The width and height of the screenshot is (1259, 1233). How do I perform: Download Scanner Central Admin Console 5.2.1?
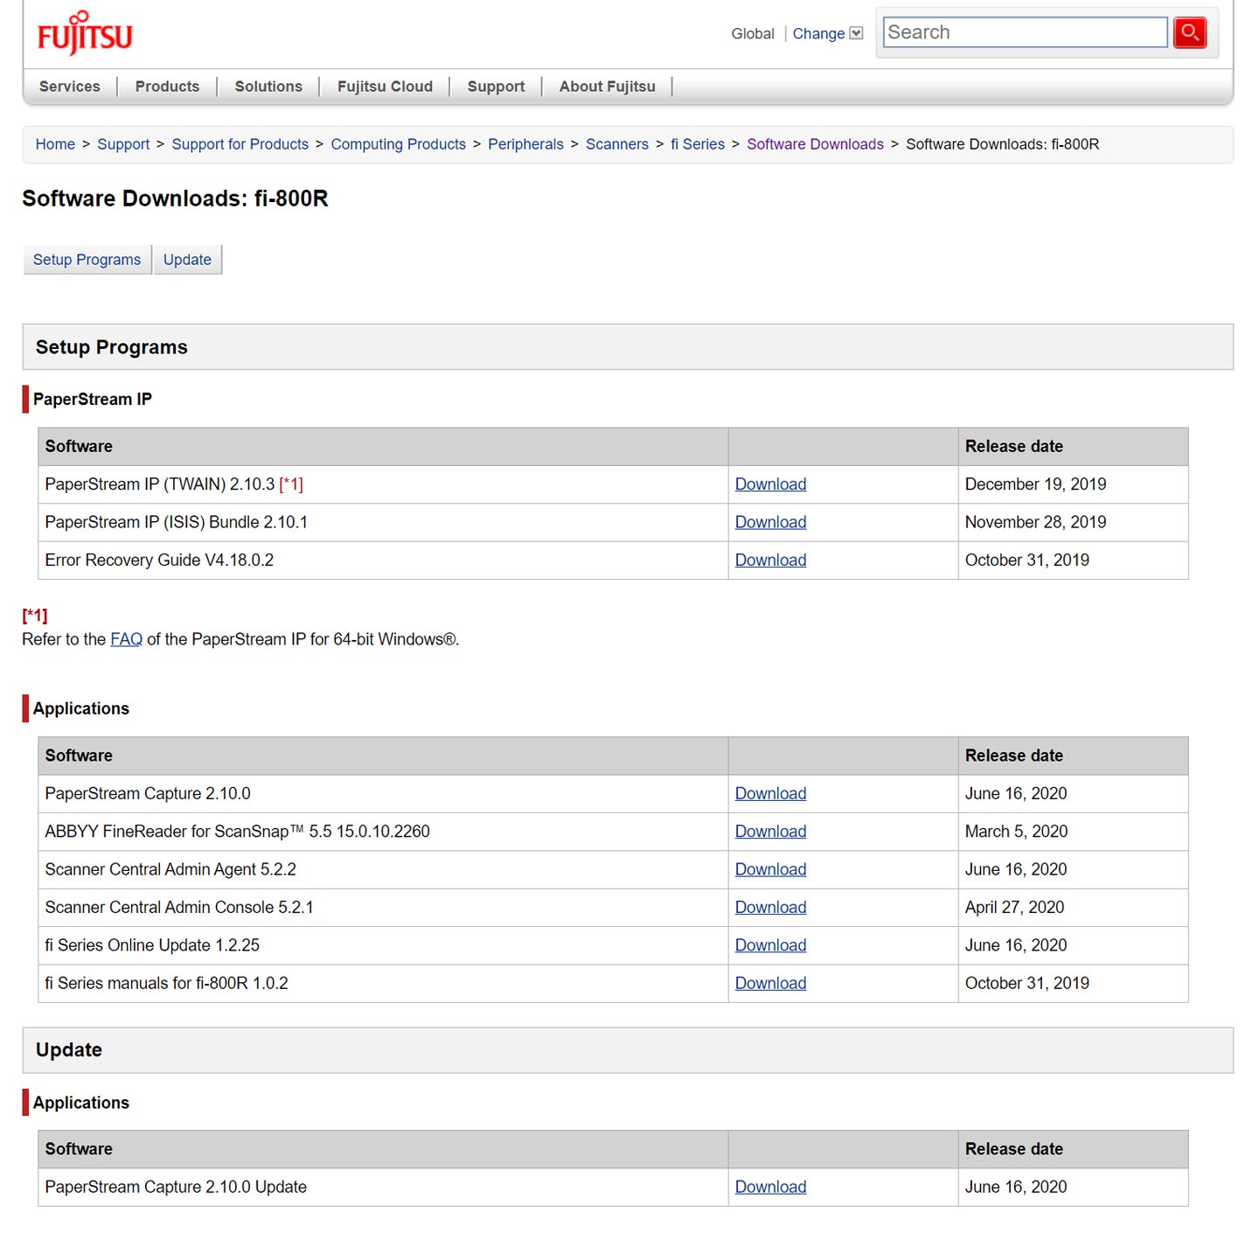pos(770,908)
